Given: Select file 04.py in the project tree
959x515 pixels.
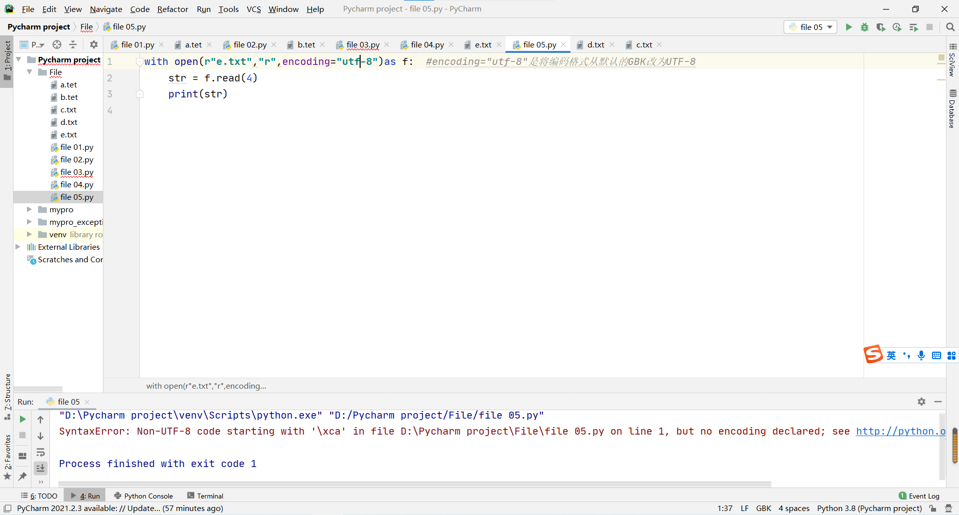Looking at the screenshot, I should pos(76,184).
